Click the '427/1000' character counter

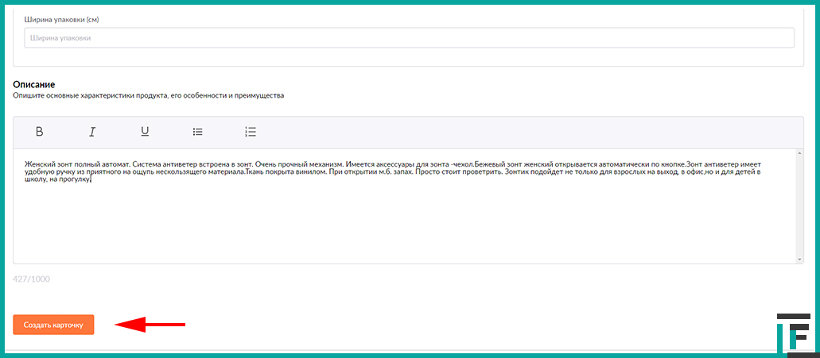31,279
